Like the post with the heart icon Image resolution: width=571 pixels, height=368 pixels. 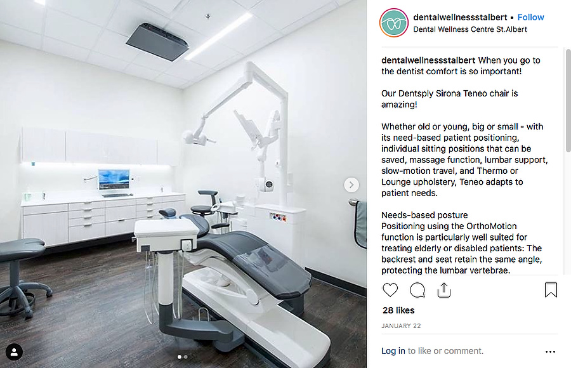[390, 290]
